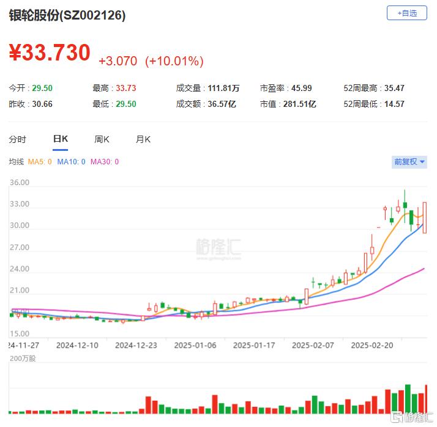This screenshot has width=437, height=427.
Task: Click the 30.00 price axis label
Action: point(20,225)
